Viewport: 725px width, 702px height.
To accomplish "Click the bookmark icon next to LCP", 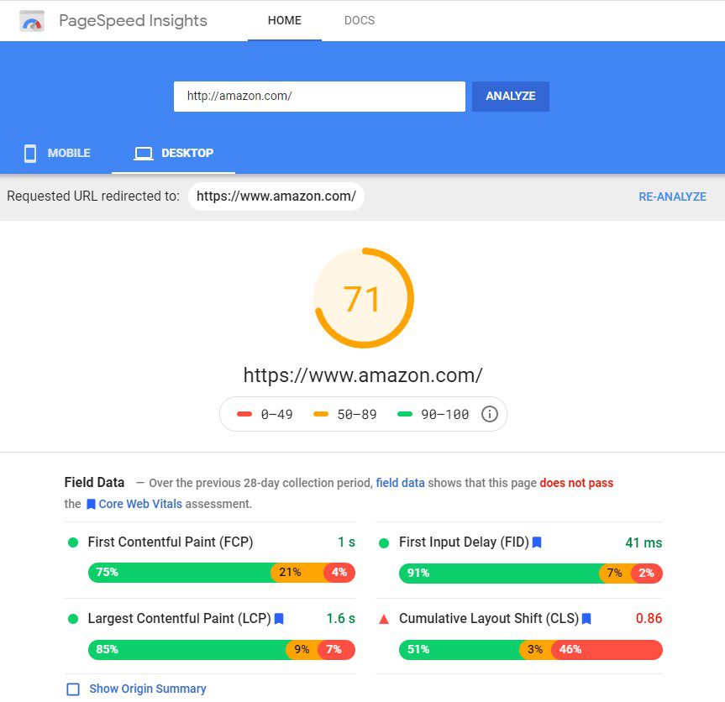I will (279, 618).
